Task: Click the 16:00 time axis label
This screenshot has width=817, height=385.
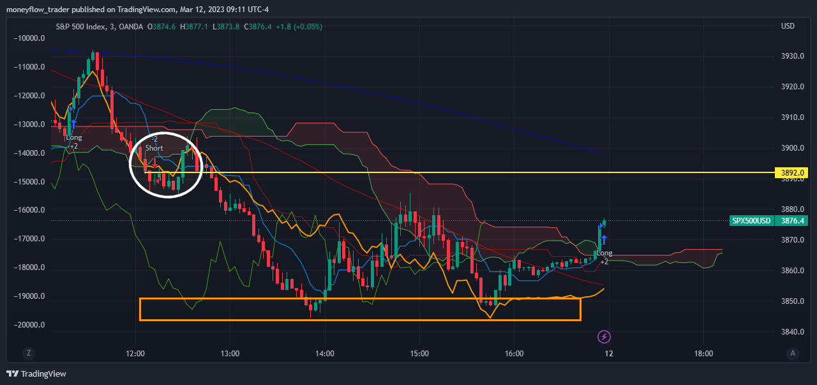Action: (x=514, y=353)
